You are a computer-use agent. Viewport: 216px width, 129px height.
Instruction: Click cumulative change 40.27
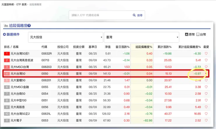(168, 114)
